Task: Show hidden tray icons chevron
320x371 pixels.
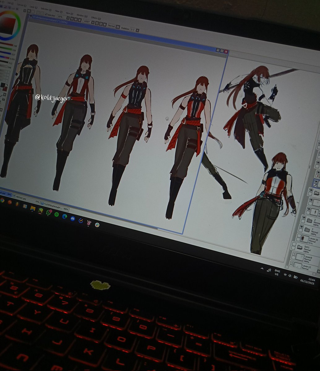Action: point(262,268)
